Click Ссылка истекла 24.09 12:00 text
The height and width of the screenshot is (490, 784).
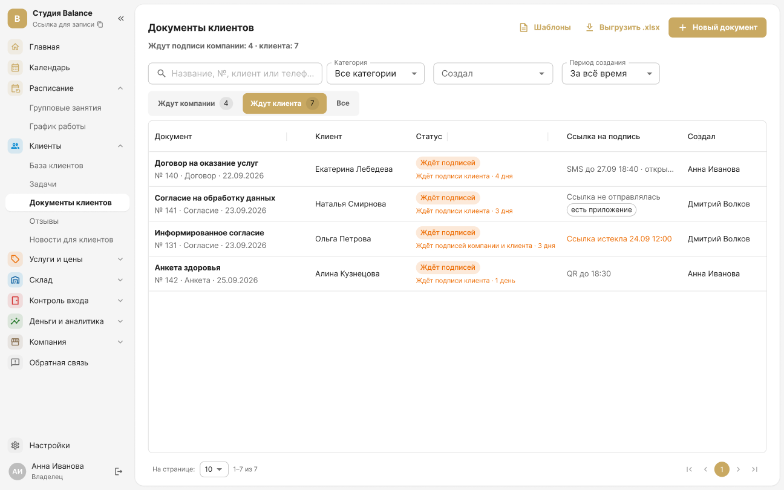click(619, 239)
